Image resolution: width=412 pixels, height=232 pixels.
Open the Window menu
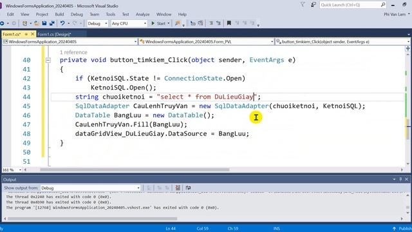point(164,14)
